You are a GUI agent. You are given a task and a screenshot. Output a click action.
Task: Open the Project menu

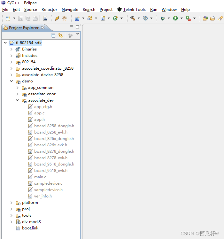pos(106,10)
